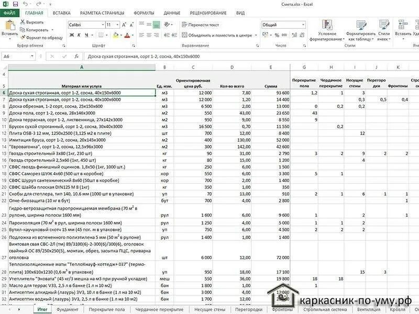
Task: Open the Стропильная система sheet tab
Action: coord(325,309)
